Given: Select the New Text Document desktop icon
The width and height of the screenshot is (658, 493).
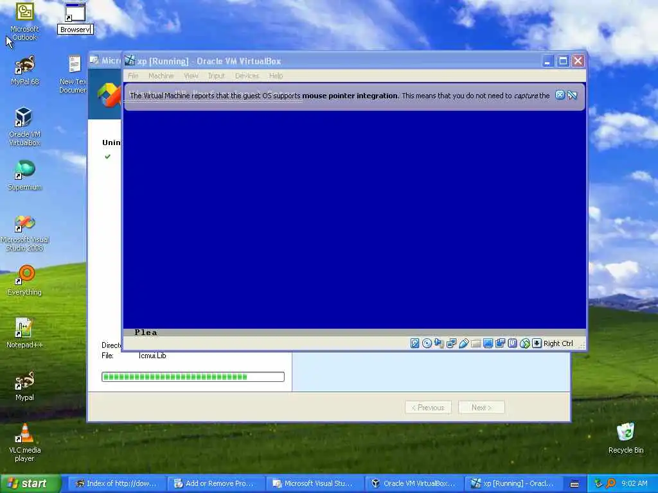Looking at the screenshot, I should [x=73, y=74].
